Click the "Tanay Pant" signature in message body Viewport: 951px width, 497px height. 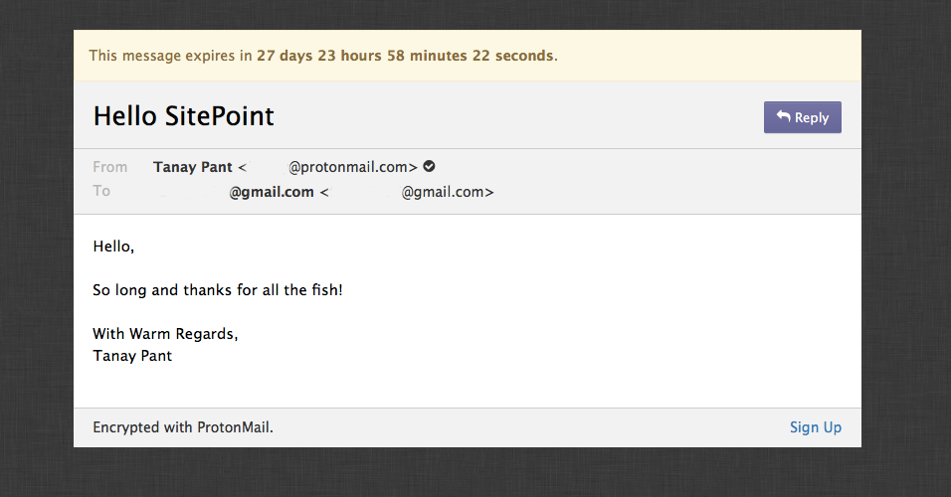pos(132,356)
